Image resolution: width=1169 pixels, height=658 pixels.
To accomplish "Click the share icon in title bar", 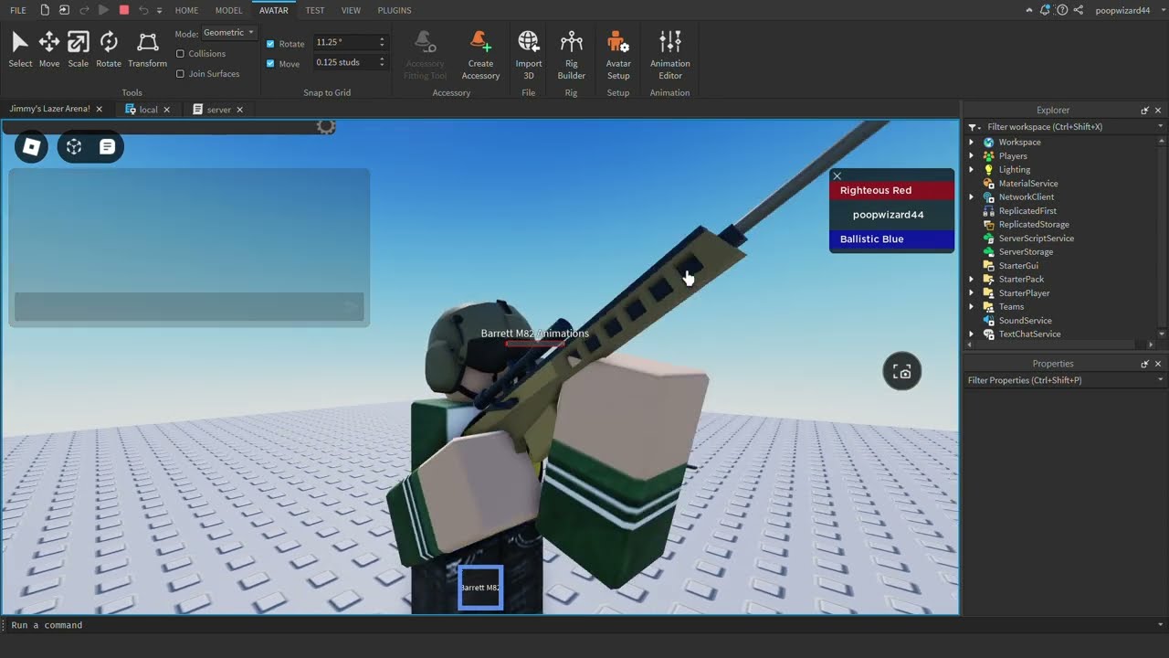I will (x=1079, y=10).
